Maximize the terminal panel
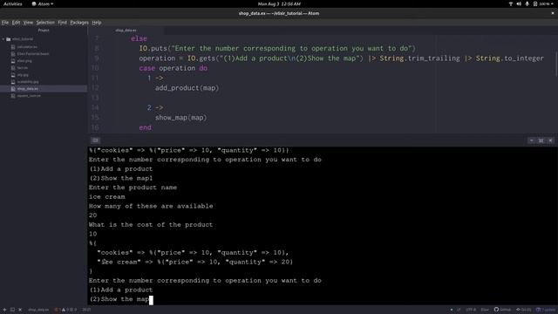The height and width of the screenshot is (314, 558). click(x=541, y=140)
